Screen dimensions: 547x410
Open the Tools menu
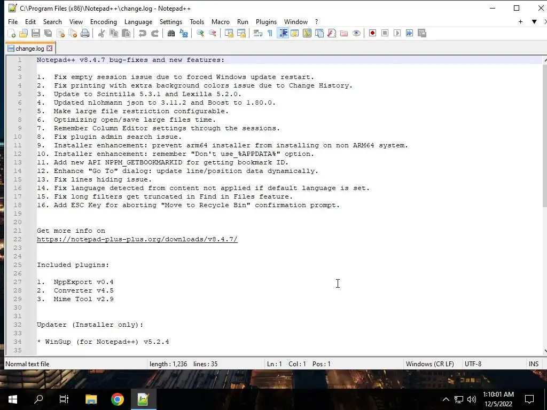click(197, 21)
